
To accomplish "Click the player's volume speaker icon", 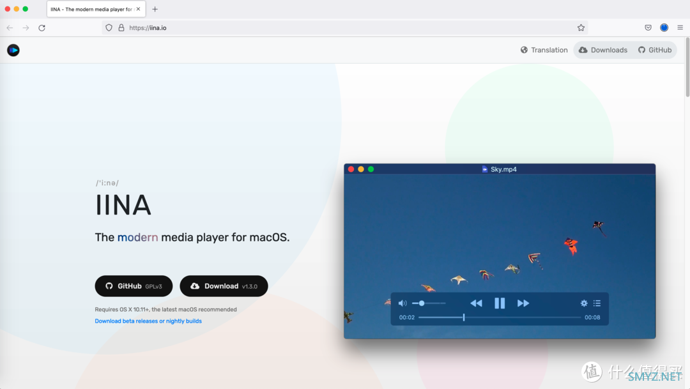I will [402, 303].
